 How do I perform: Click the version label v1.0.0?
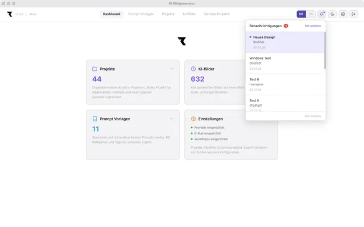(x=19, y=14)
